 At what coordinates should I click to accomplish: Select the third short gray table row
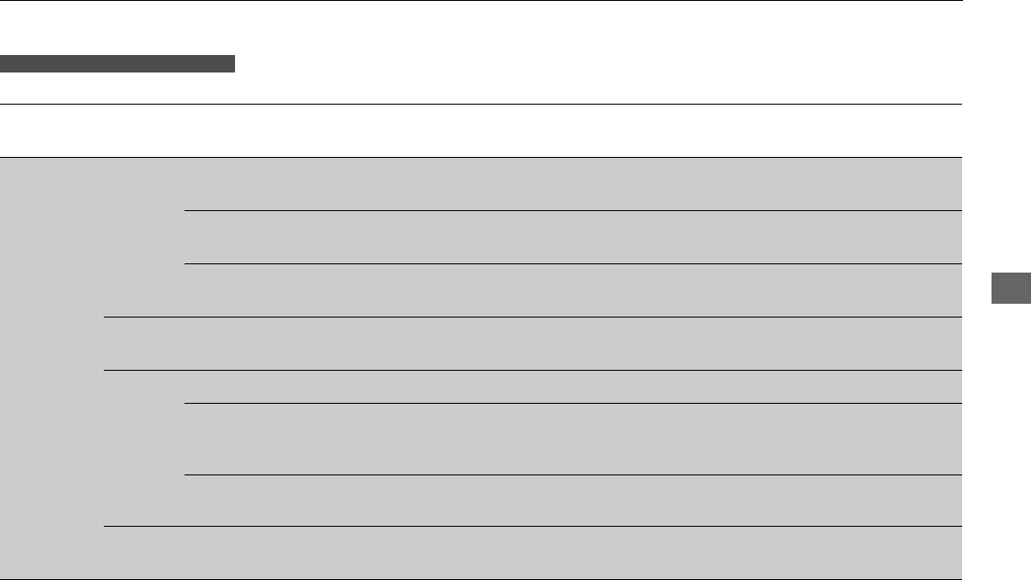pos(574,291)
